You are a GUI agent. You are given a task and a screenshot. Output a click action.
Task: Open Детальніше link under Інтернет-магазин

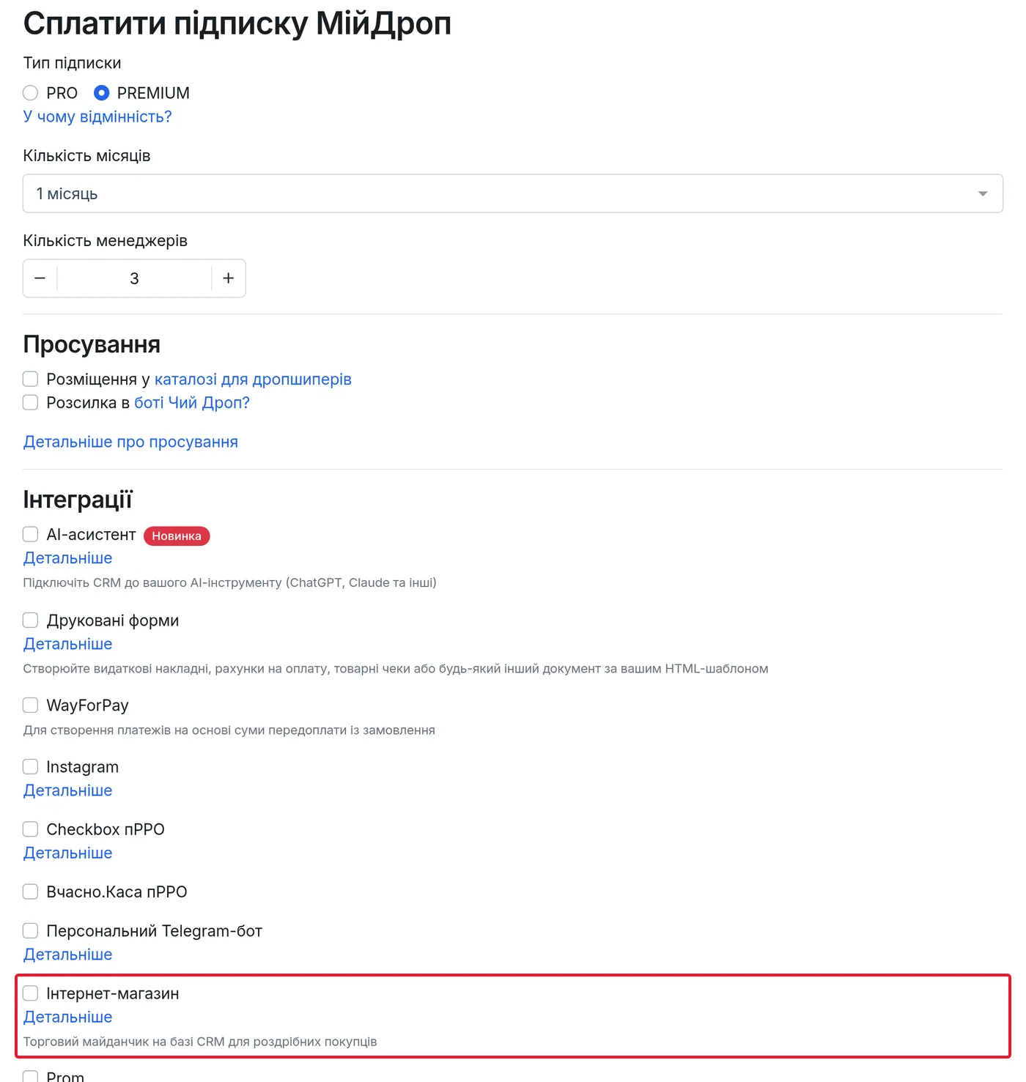67,1017
